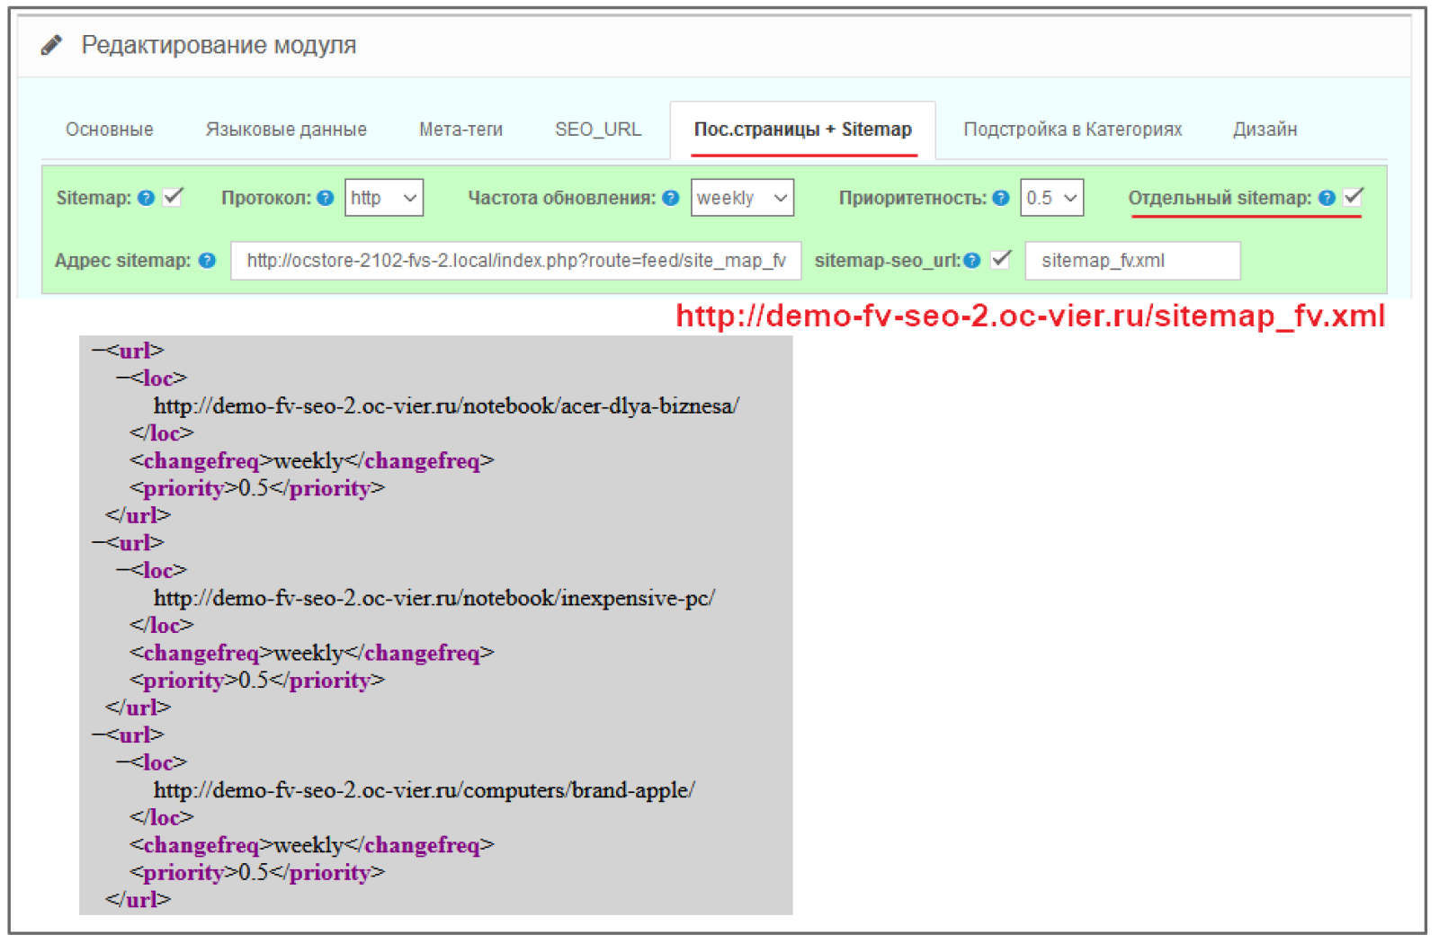Open help icon for Отдельный sitemap

1327,198
